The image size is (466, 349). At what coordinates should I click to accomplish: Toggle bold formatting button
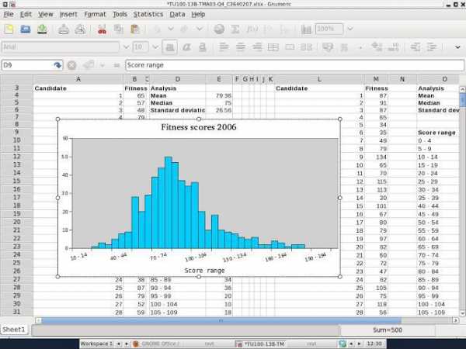(x=169, y=47)
